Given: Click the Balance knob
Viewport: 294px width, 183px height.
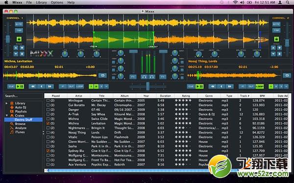Looking at the screenshot, I should pyautogui.click(x=241, y=54).
